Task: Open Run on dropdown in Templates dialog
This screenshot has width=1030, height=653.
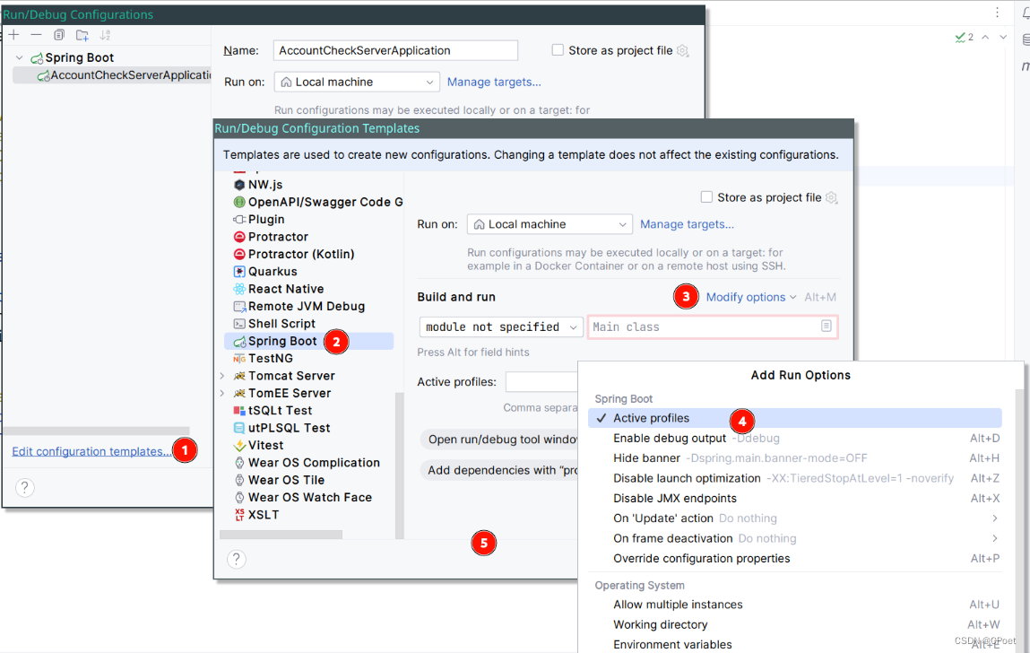Action: click(x=550, y=224)
